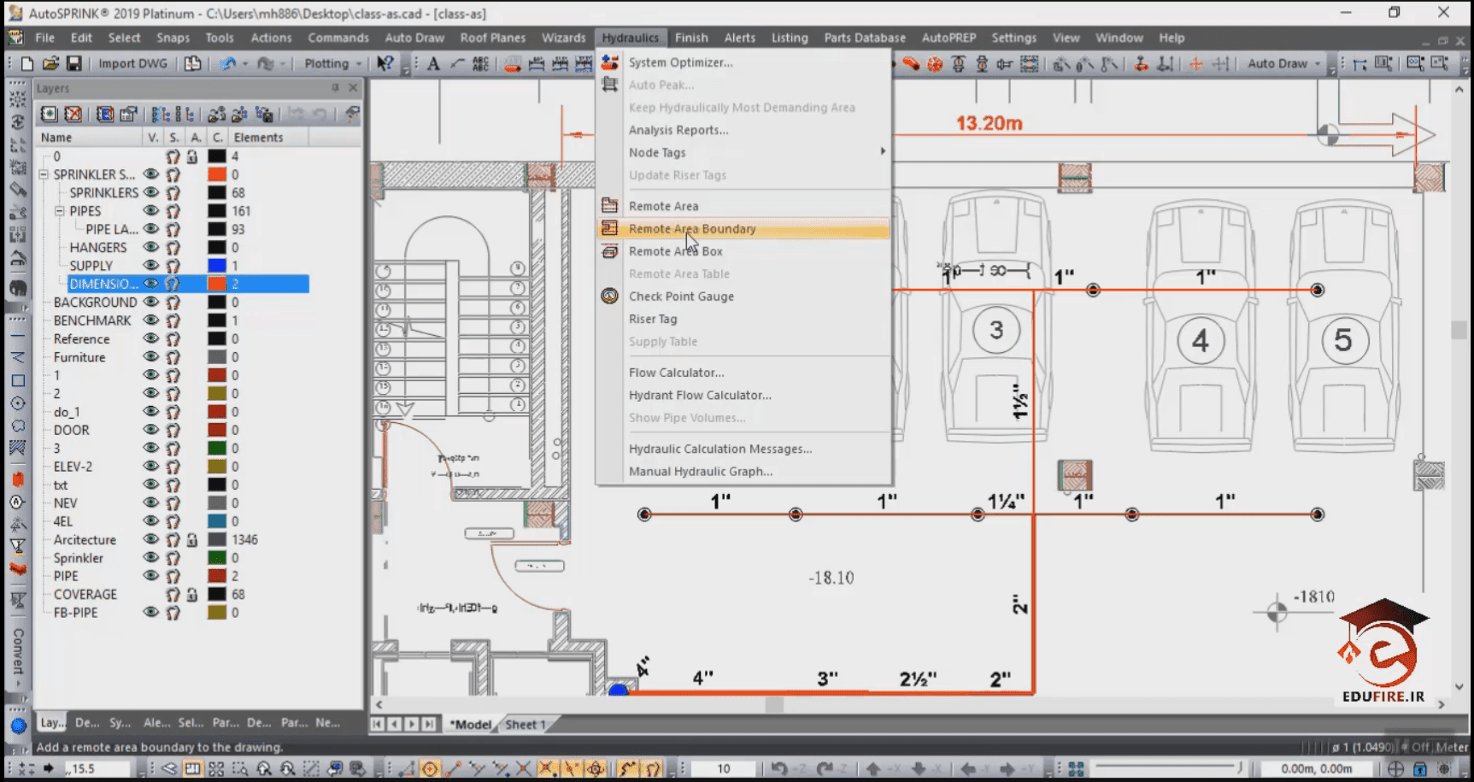
Task: Close the Layers panel
Action: [x=353, y=87]
